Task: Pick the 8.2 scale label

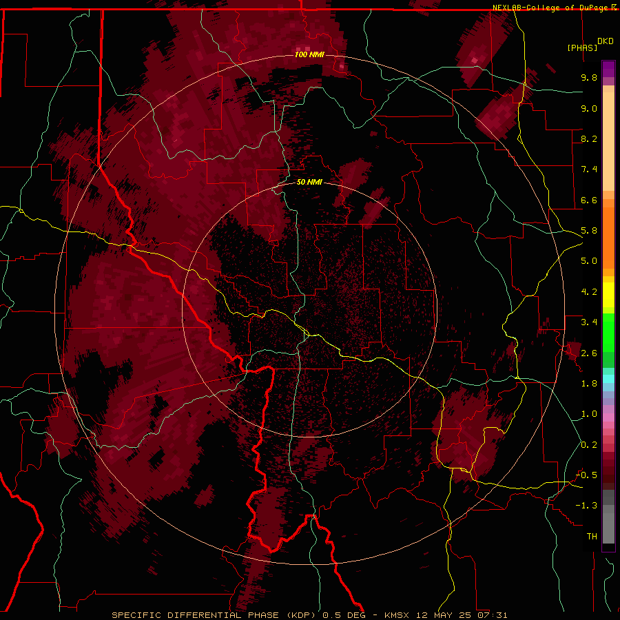Action: coord(589,138)
